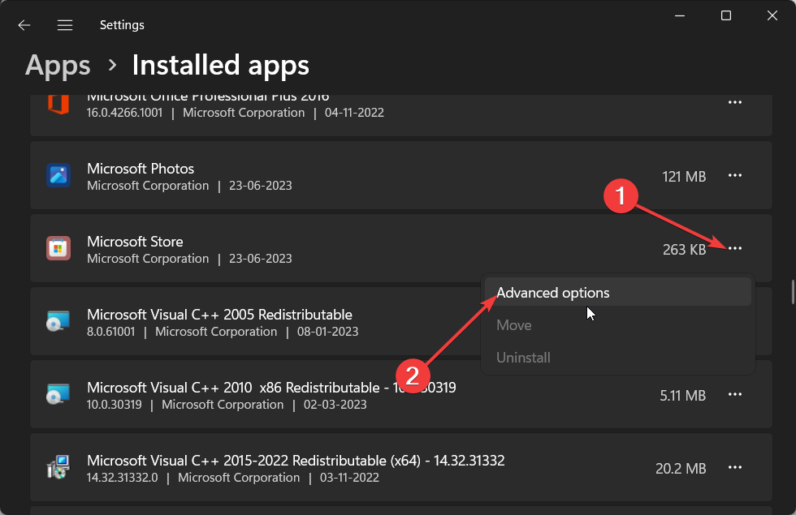Select the Microsoft Store list entry name
Viewport: 796px width, 515px height.
click(135, 242)
